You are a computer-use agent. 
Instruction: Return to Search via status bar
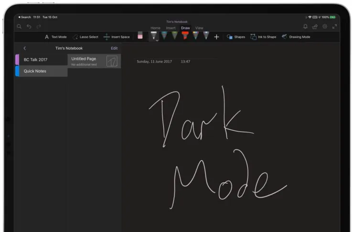(x=24, y=17)
